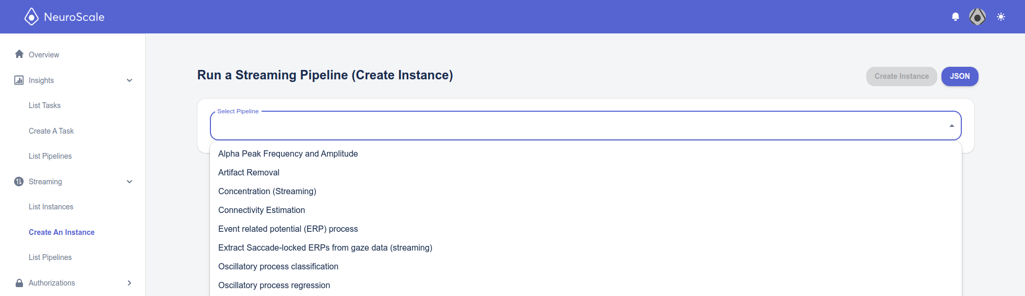The width and height of the screenshot is (1025, 296).
Task: Click the Create Instance button
Action: (901, 76)
